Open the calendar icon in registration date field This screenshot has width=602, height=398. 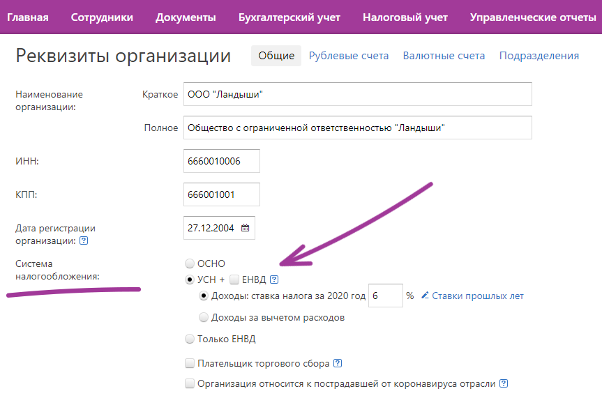pos(245,228)
